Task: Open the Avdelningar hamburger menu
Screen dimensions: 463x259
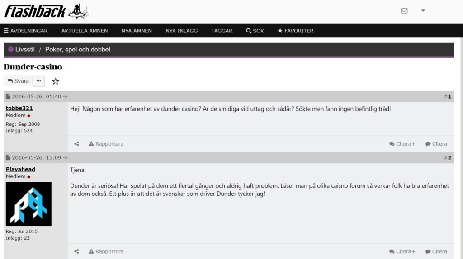Action: 26,31
